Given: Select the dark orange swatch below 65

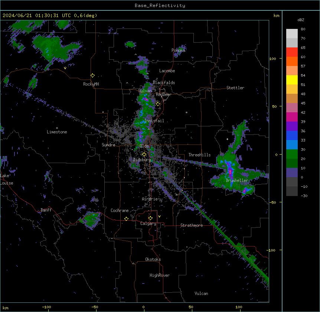Looking at the screenshot, I should click(292, 61).
